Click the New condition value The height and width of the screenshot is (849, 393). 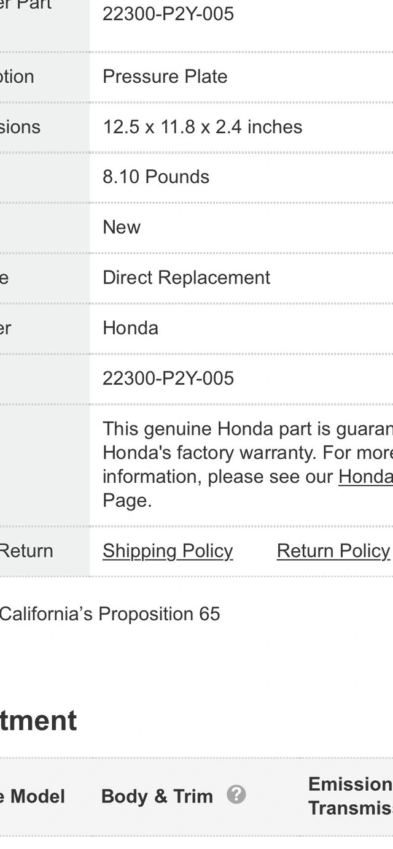click(122, 227)
